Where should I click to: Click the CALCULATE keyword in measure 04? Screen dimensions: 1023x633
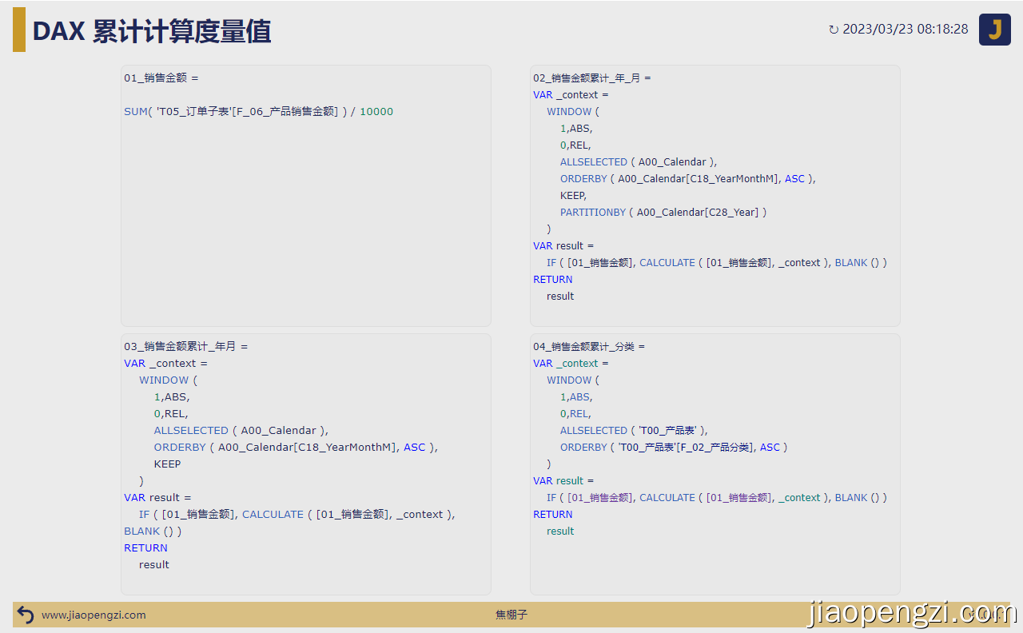tap(667, 497)
